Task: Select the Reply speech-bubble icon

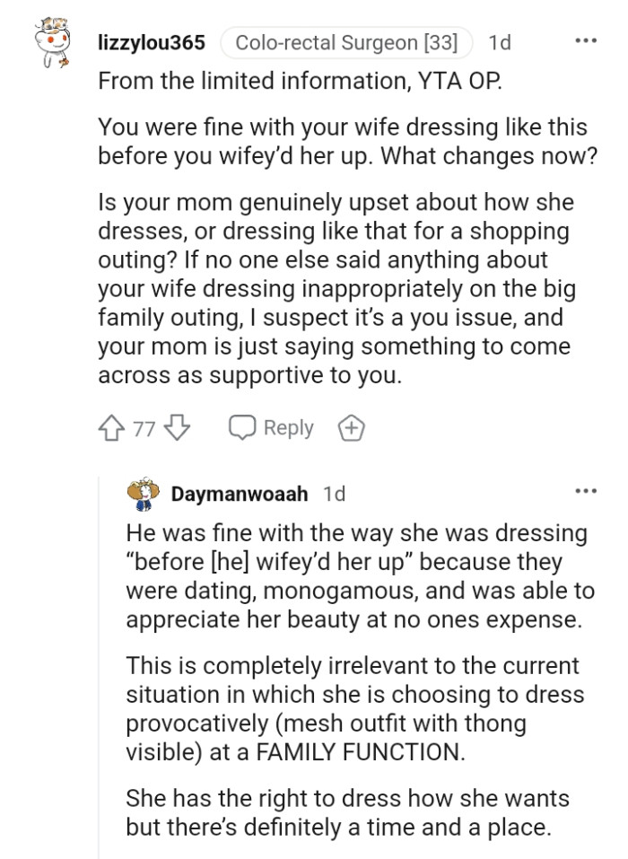Action: point(240,428)
